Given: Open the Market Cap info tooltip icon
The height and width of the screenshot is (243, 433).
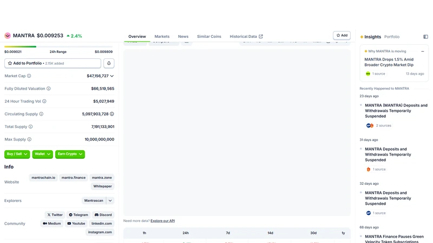Looking at the screenshot, I should pos(29,76).
